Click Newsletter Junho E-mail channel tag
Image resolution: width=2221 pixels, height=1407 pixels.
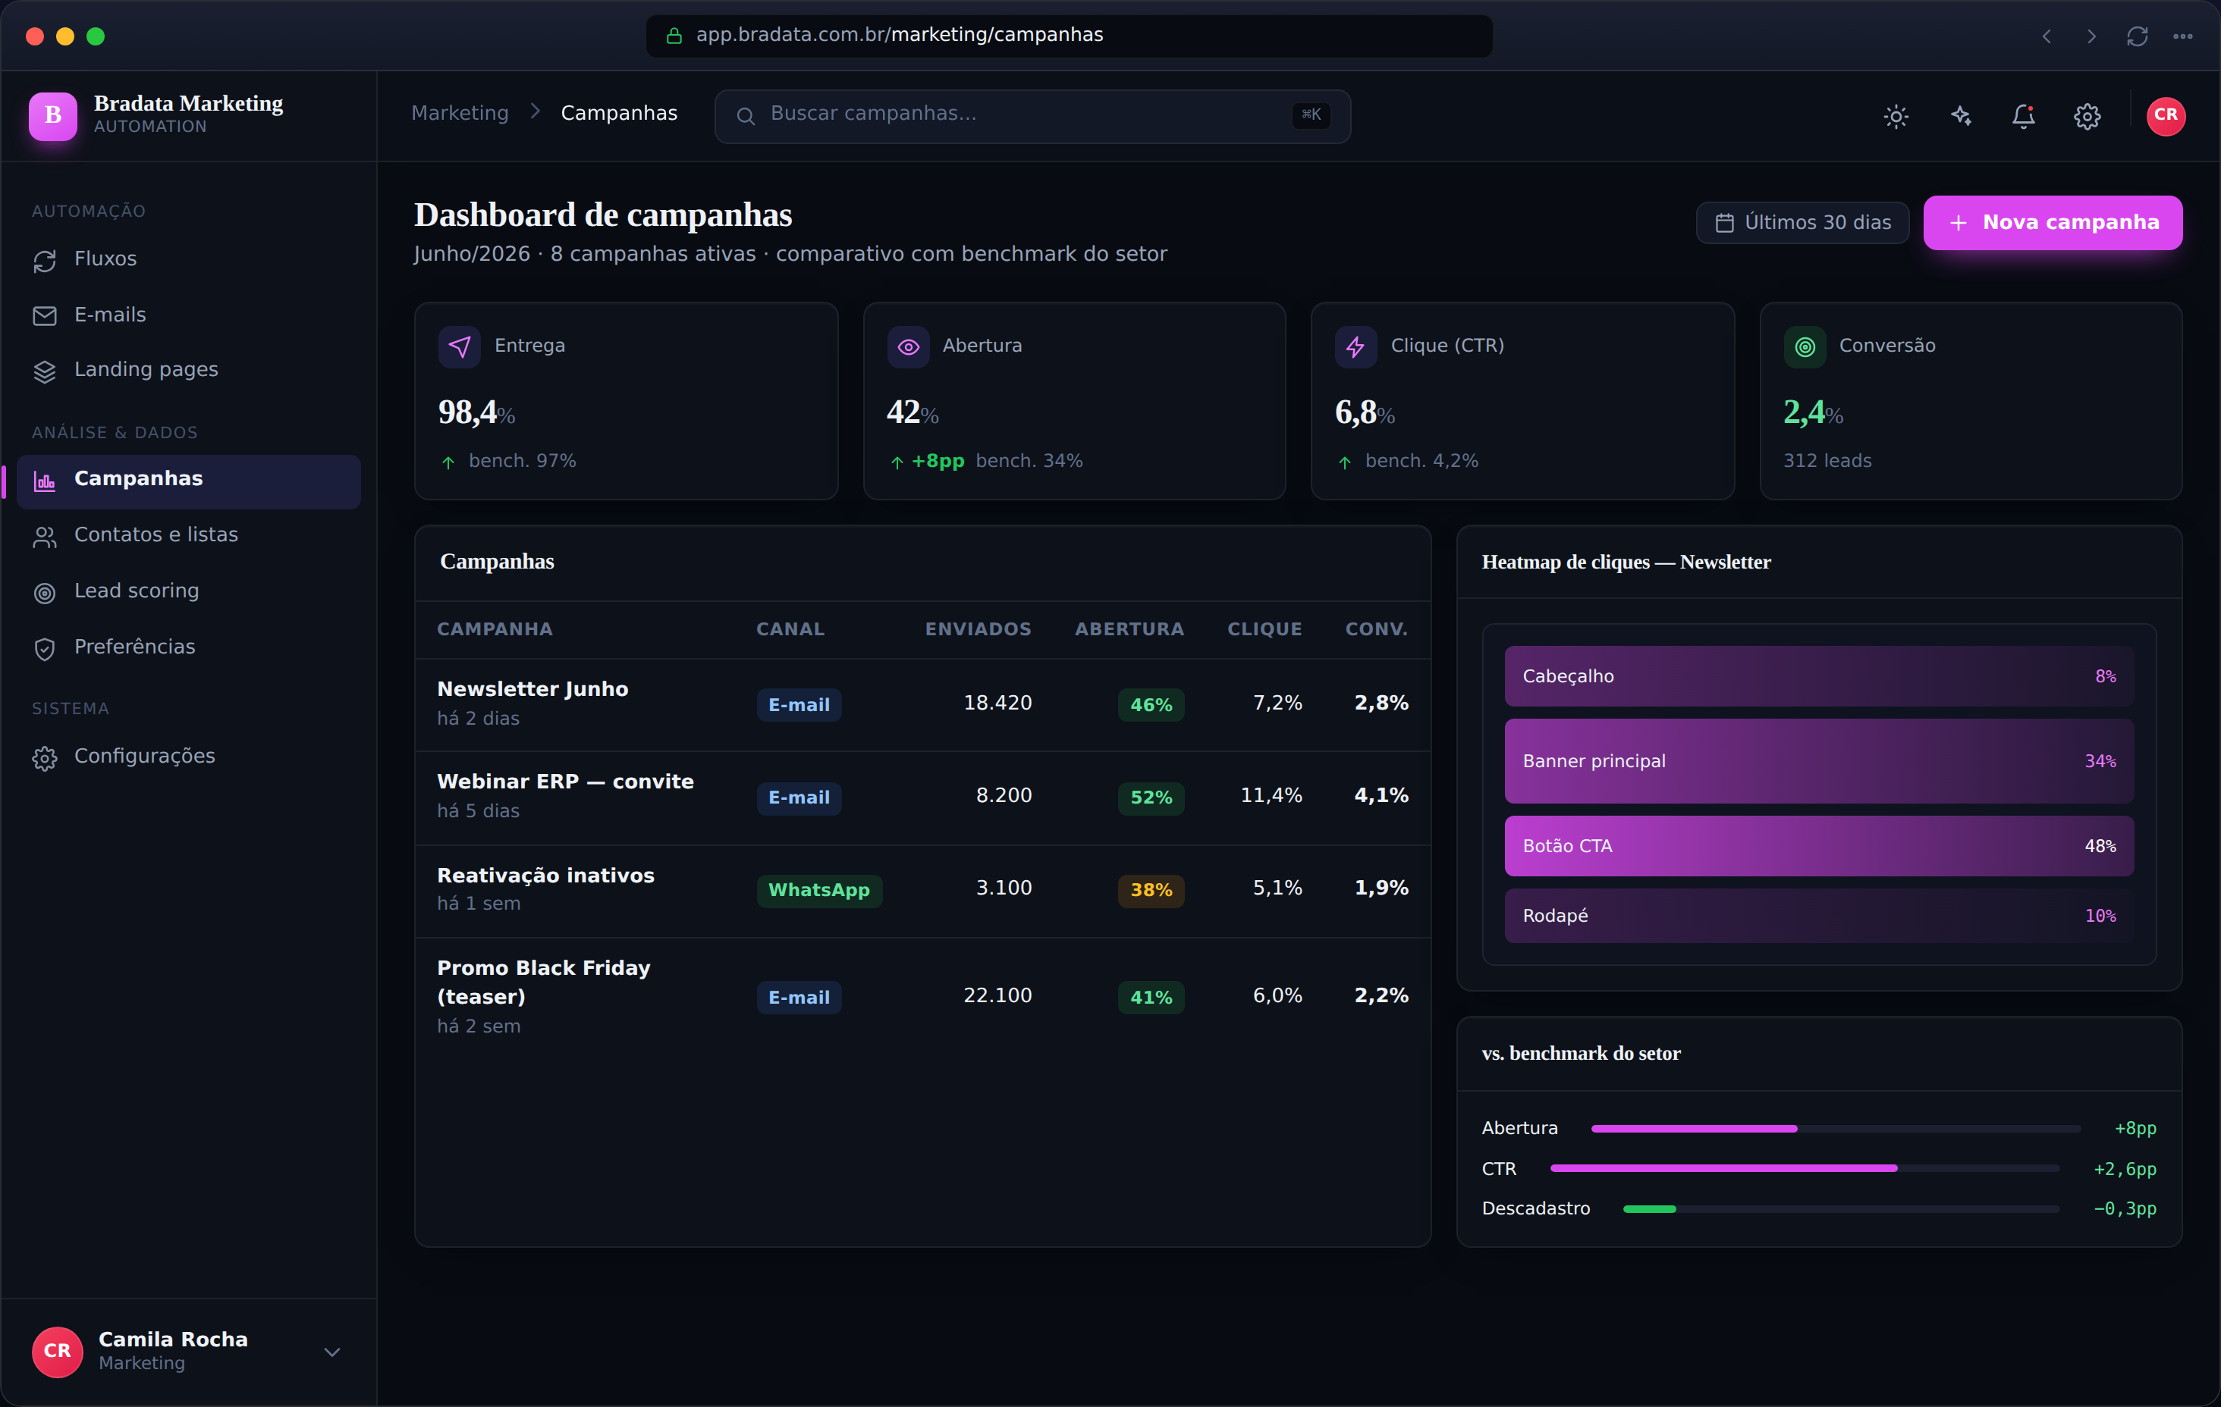coord(799,705)
